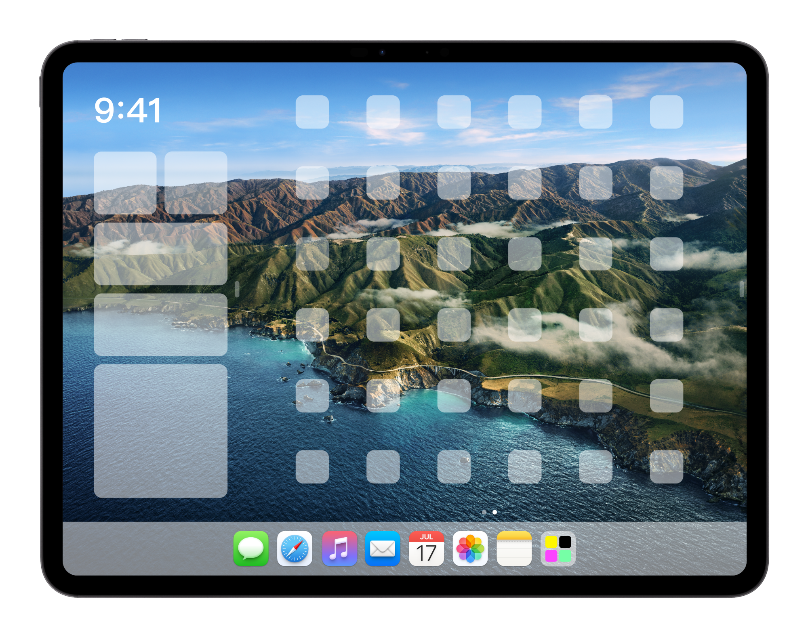Image resolution: width=808 pixels, height=639 pixels.
Task: Tap the upper medium wide widget placeholder
Action: pyautogui.click(x=160, y=254)
